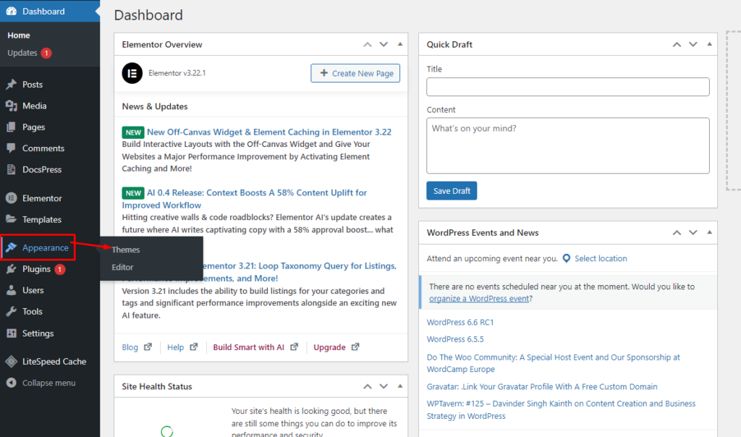Viewport: 741px width, 437px height.
Task: Click the Elementor icon in sidebar
Action: pos(11,198)
